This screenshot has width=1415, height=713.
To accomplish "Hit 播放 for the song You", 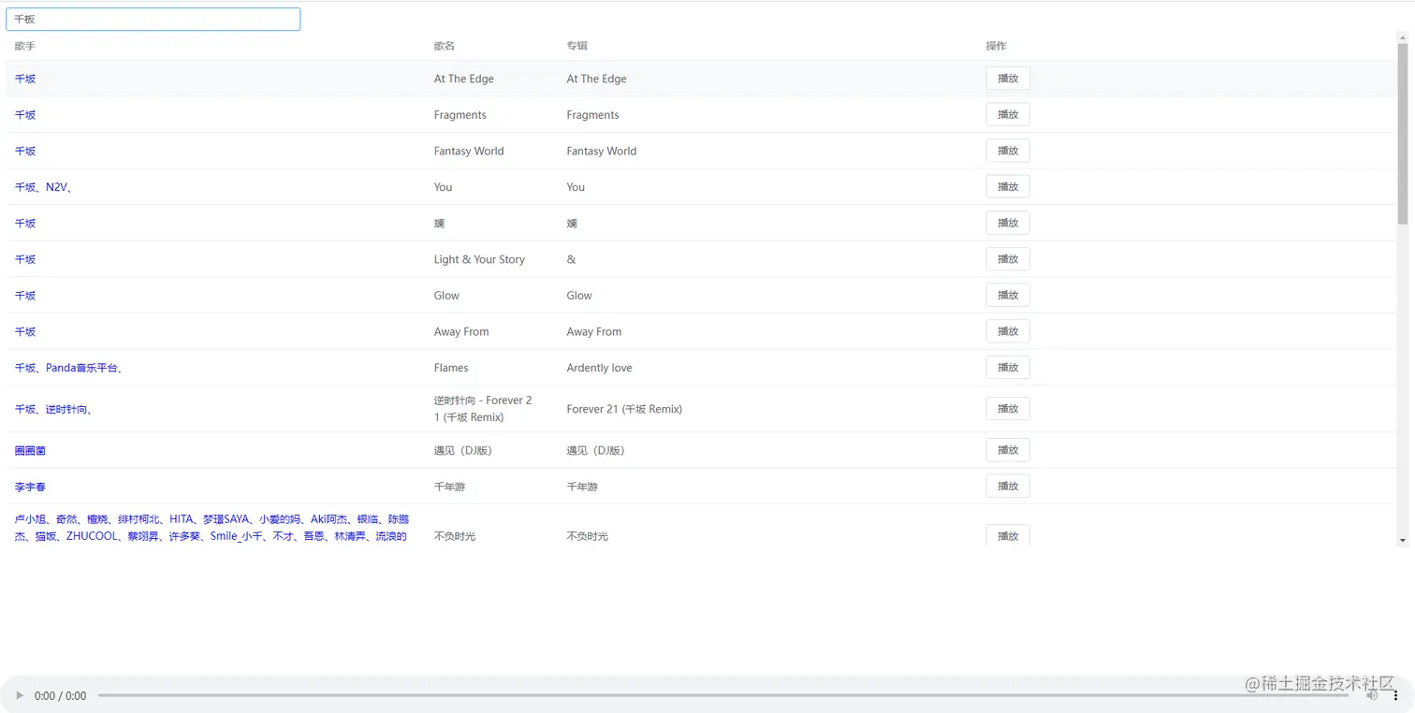I will pyautogui.click(x=1008, y=186).
